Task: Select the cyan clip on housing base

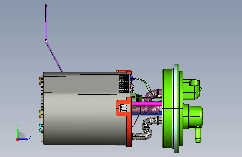Action: (x=40, y=128)
